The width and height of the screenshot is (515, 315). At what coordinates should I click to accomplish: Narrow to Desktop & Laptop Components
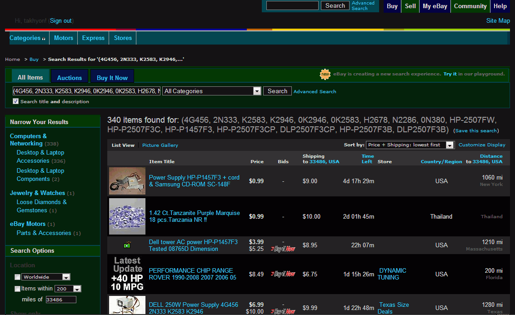40,175
